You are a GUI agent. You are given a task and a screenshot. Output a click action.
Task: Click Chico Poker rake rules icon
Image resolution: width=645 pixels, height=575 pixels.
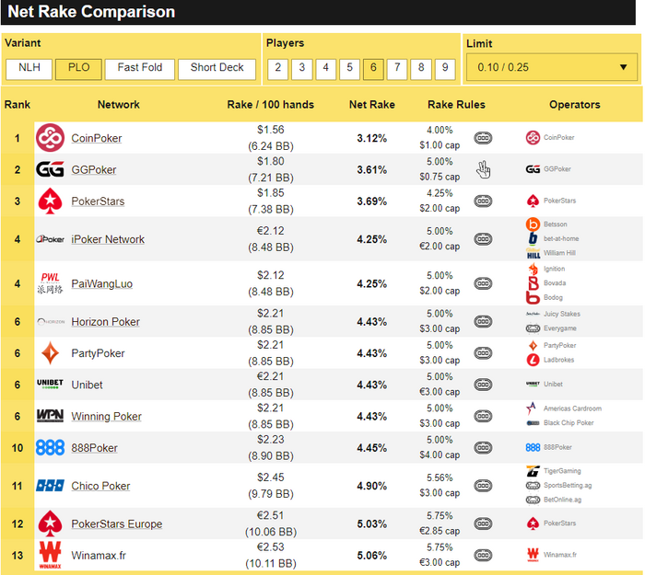point(483,486)
